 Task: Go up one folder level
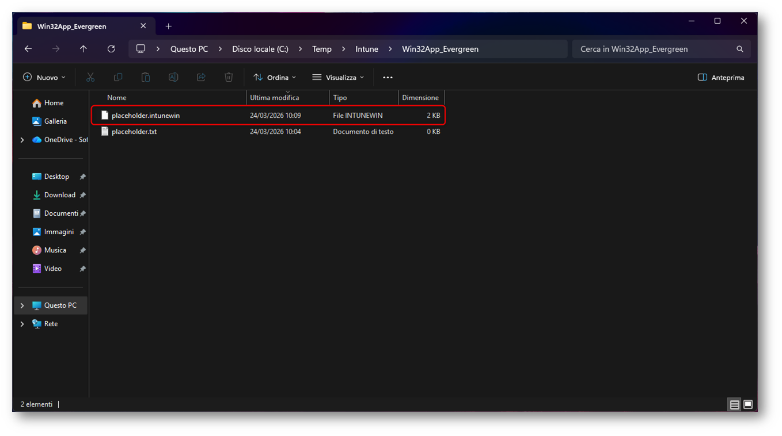click(83, 49)
